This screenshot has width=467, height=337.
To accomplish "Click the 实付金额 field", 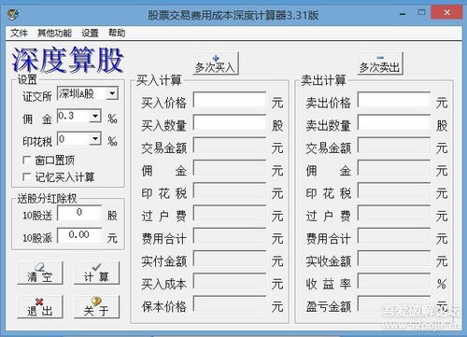I will pyautogui.click(x=230, y=259).
